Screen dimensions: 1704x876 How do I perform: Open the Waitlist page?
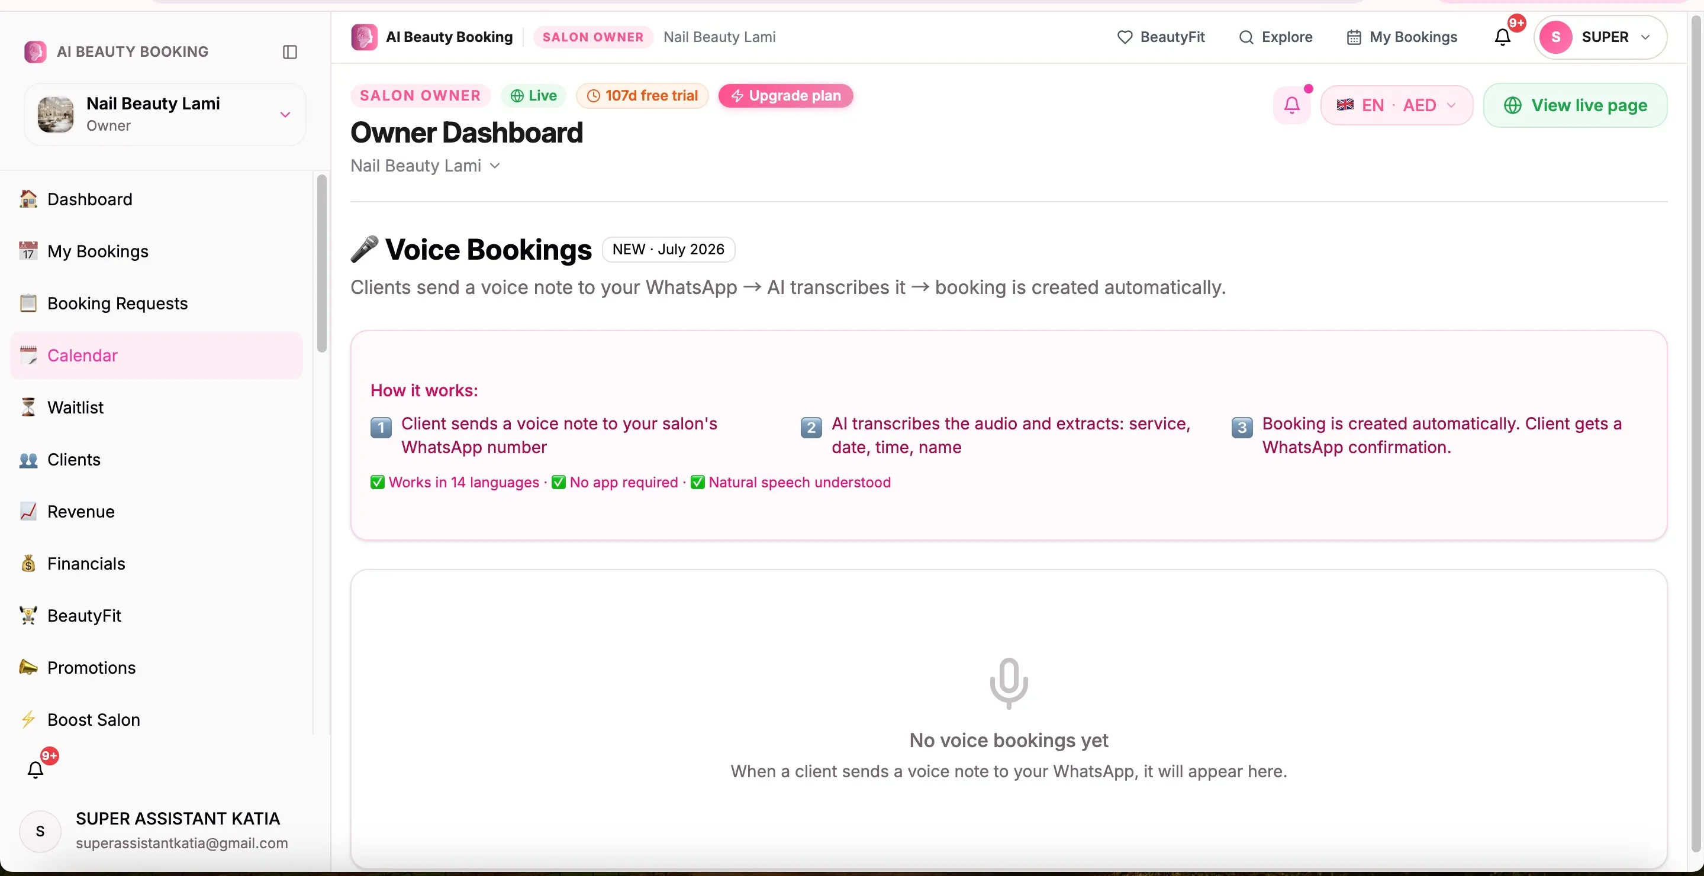156,408
